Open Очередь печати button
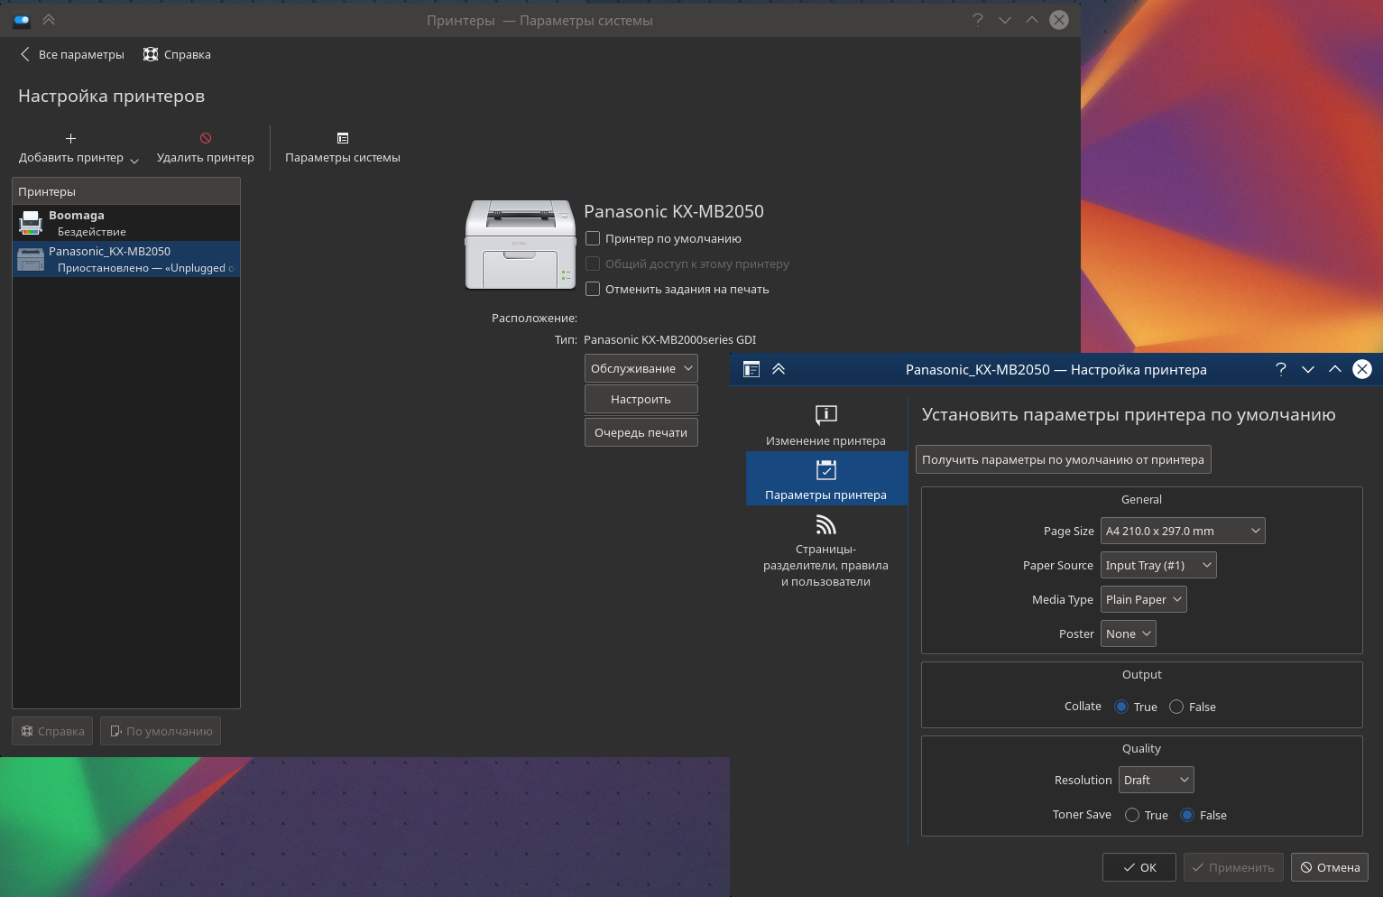The width and height of the screenshot is (1383, 897). point(641,433)
